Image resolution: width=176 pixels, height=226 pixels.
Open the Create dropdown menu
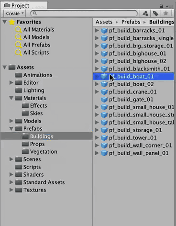pos(15,13)
